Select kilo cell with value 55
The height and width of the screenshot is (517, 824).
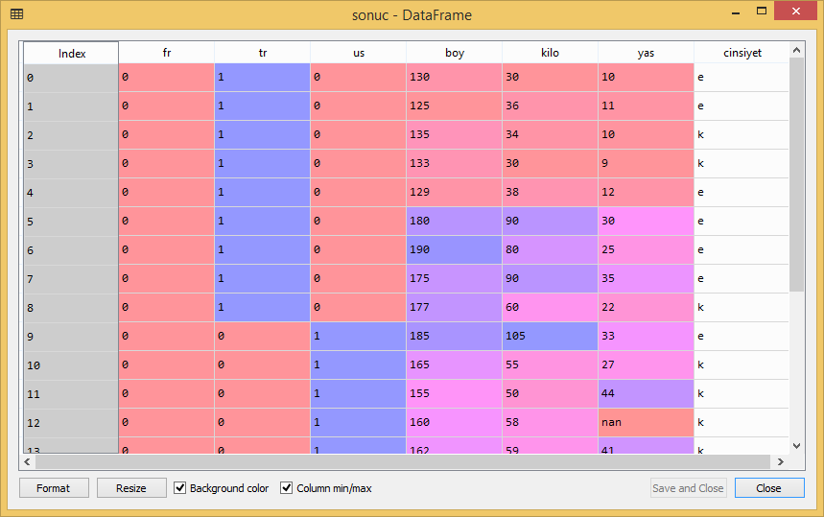tap(551, 365)
